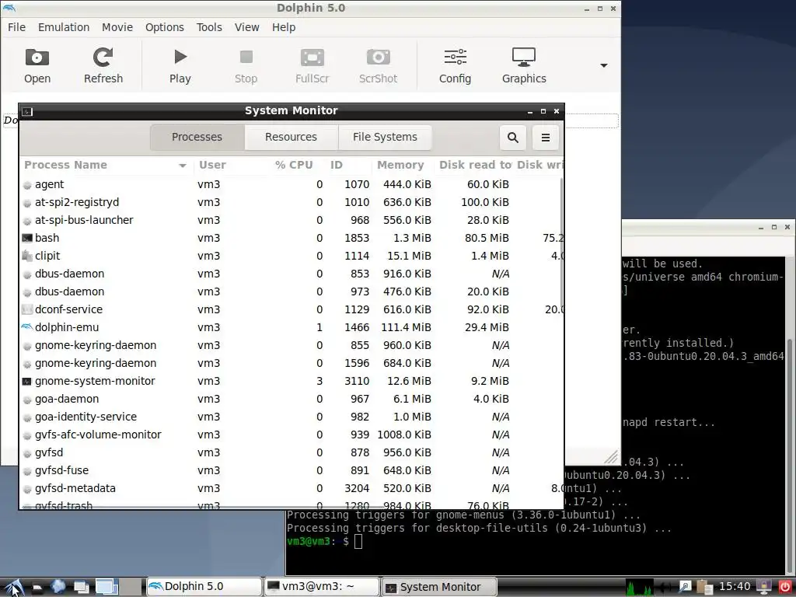Switch to Dolphin 5.0 taskbar button

point(204,587)
